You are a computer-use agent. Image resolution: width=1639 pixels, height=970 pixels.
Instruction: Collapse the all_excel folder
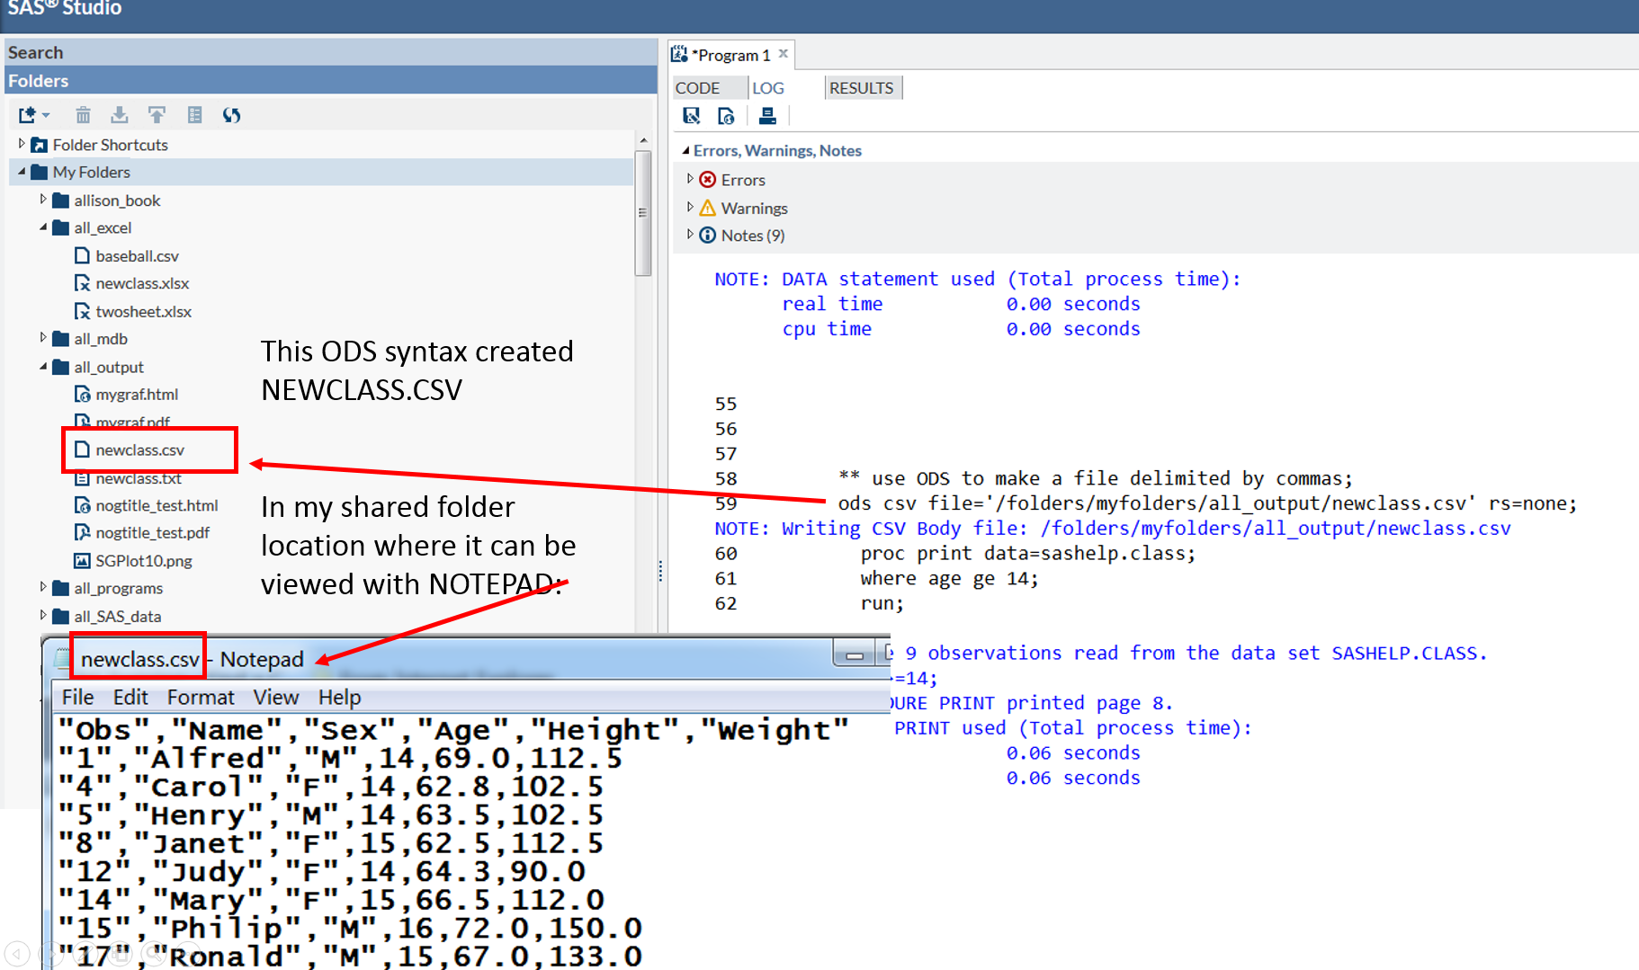click(43, 227)
